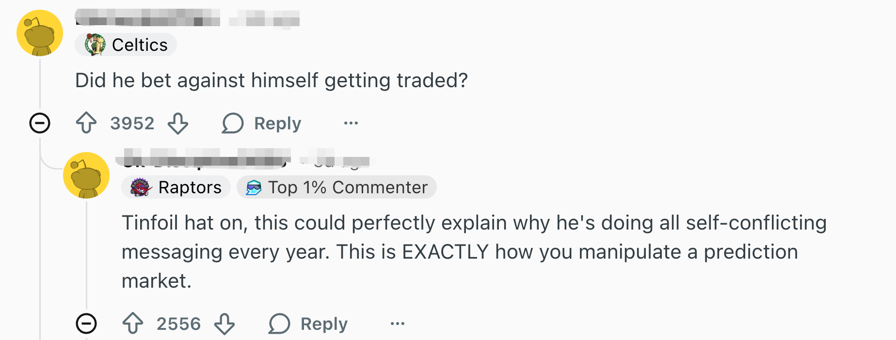
Task: Upvote the Celtics user's comment
Action: 86,123
